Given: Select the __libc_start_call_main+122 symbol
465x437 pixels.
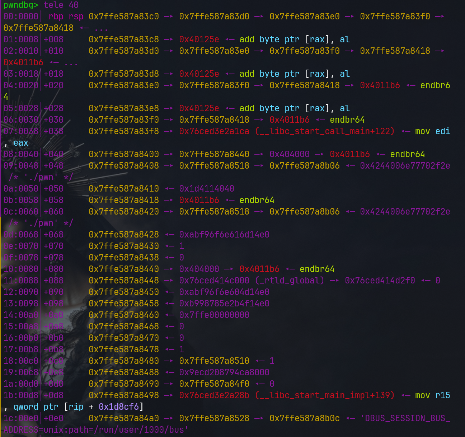Looking at the screenshot, I should 322,131.
